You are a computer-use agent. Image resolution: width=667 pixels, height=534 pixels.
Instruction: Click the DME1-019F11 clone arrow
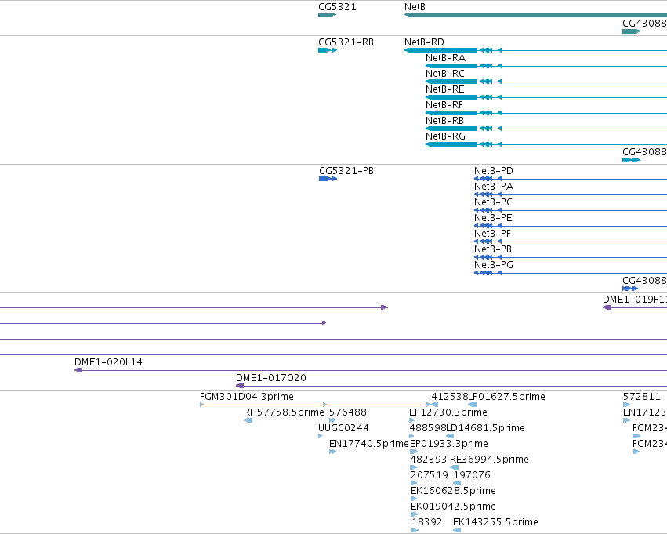click(x=607, y=307)
